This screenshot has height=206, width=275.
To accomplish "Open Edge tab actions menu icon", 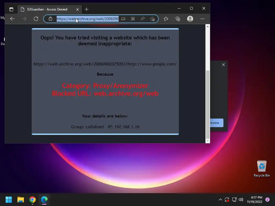I will pyautogui.click(x=11, y=9).
